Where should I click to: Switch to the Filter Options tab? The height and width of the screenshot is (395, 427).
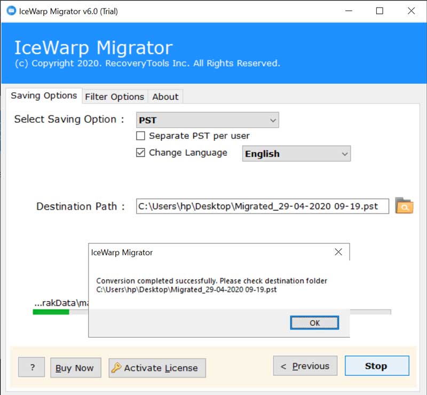pyautogui.click(x=115, y=97)
